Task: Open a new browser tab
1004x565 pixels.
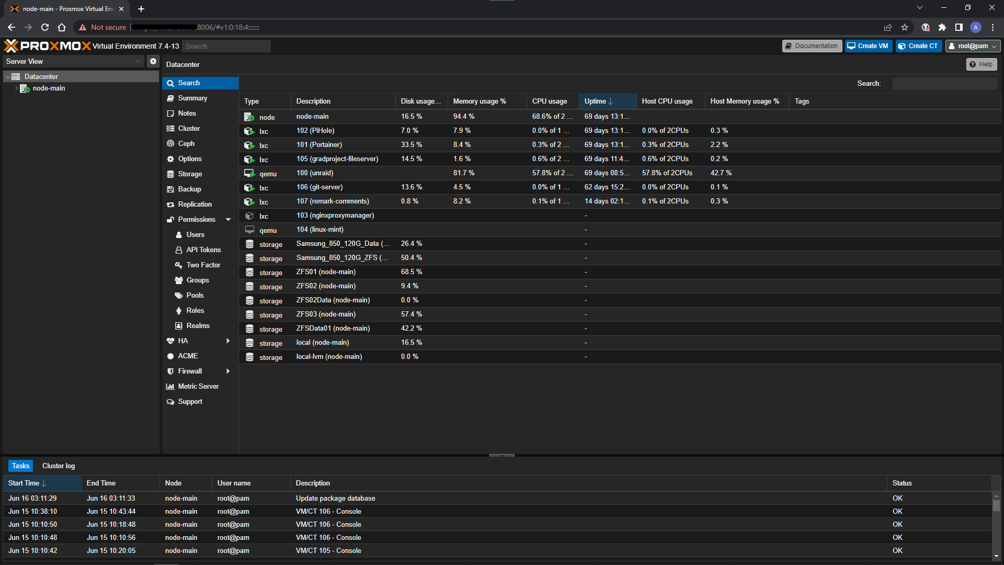Action: [x=141, y=9]
